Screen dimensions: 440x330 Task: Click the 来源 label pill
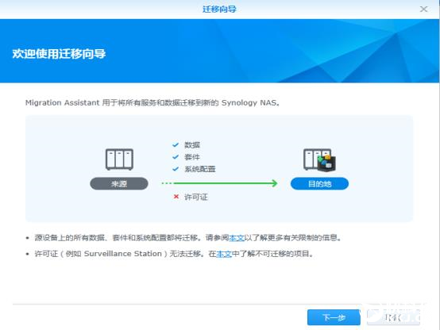[119, 184]
